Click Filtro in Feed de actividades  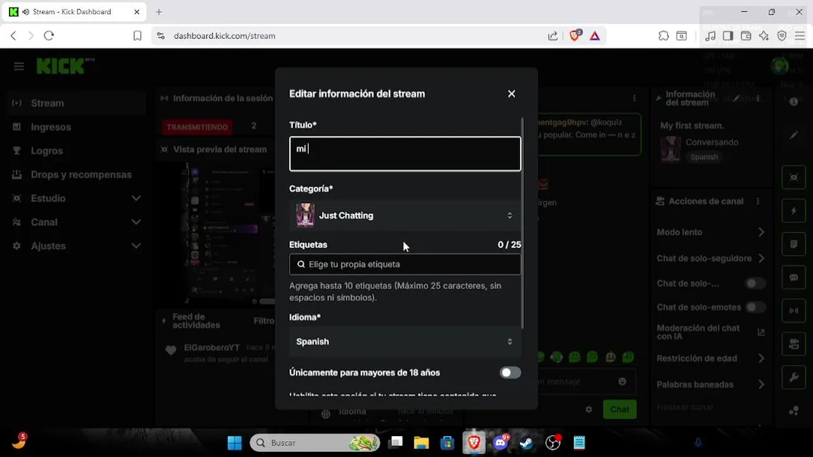[264, 321]
